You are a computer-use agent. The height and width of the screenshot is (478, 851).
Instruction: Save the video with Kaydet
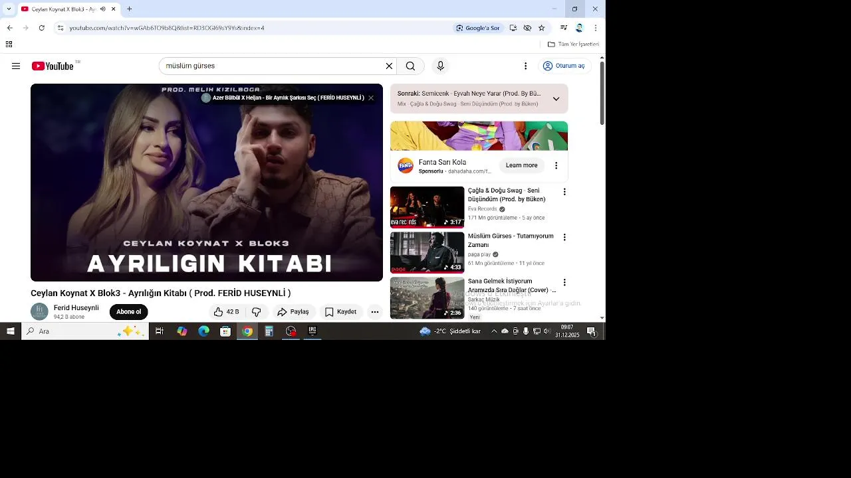(341, 312)
